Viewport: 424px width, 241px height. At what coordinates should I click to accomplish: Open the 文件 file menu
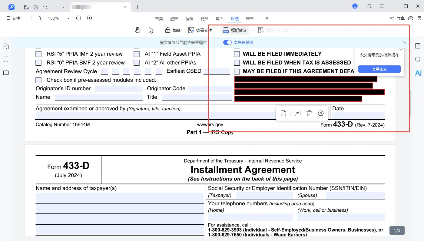coord(13,18)
